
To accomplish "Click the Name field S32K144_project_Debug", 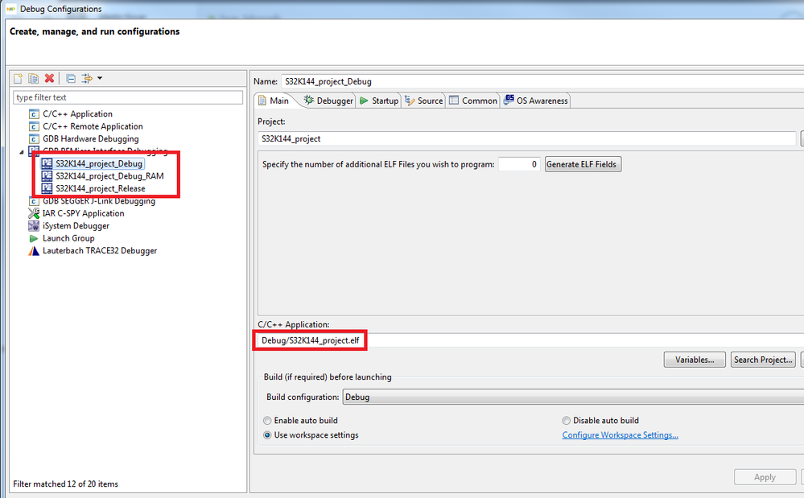I will tap(542, 81).
